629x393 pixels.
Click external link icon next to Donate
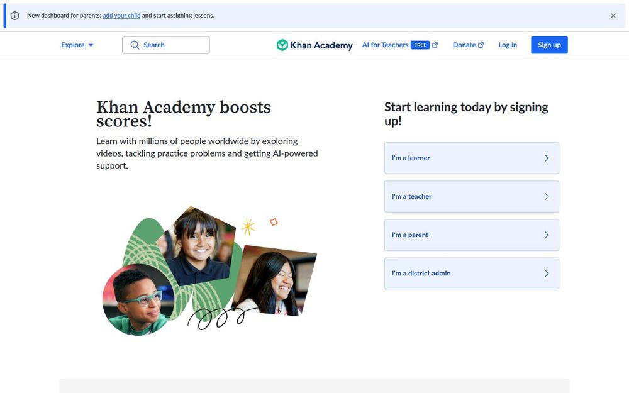(x=481, y=45)
